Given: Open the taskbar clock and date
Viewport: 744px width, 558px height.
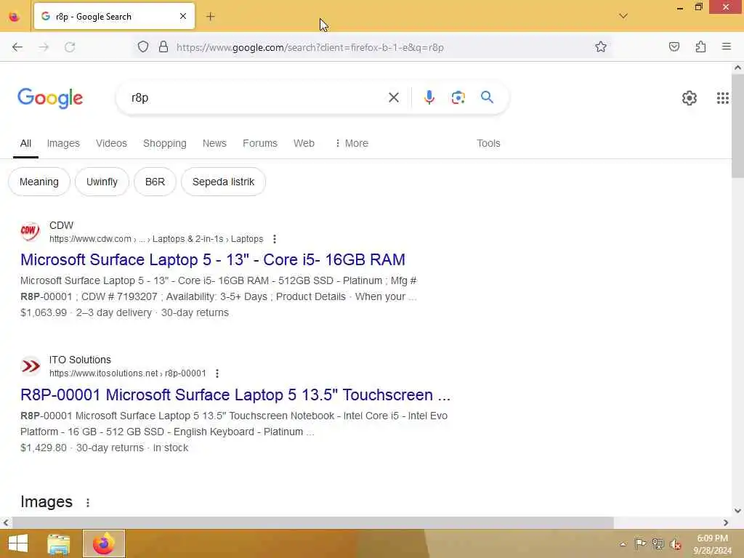Looking at the screenshot, I should [712, 544].
